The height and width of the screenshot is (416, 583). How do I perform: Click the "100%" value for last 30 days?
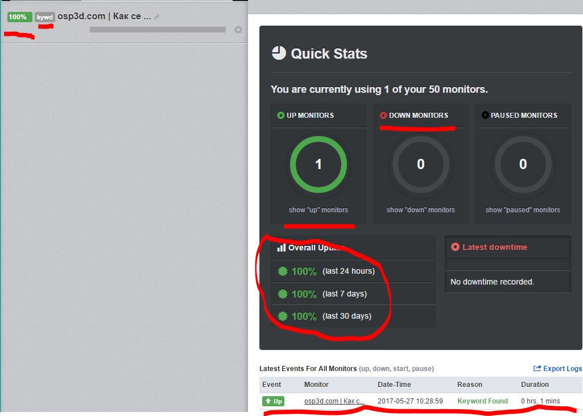(304, 316)
